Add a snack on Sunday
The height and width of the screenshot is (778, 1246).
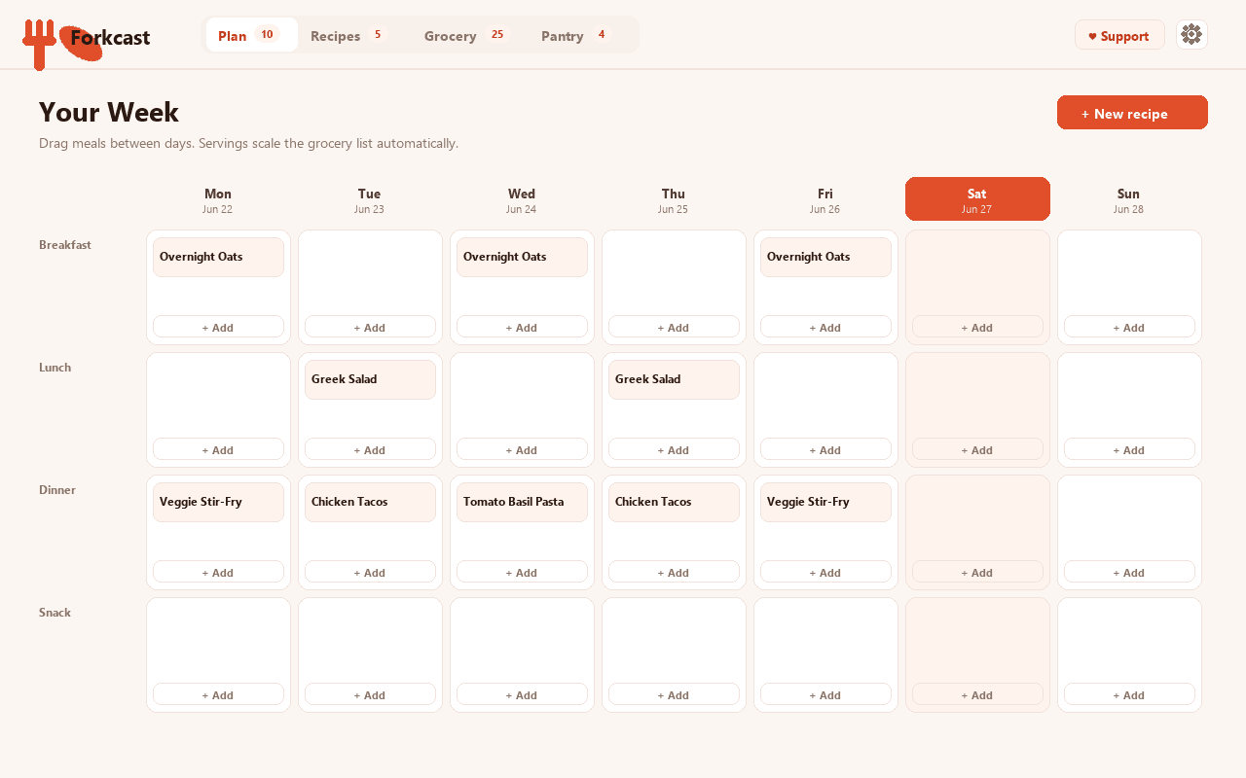[x=1129, y=694]
